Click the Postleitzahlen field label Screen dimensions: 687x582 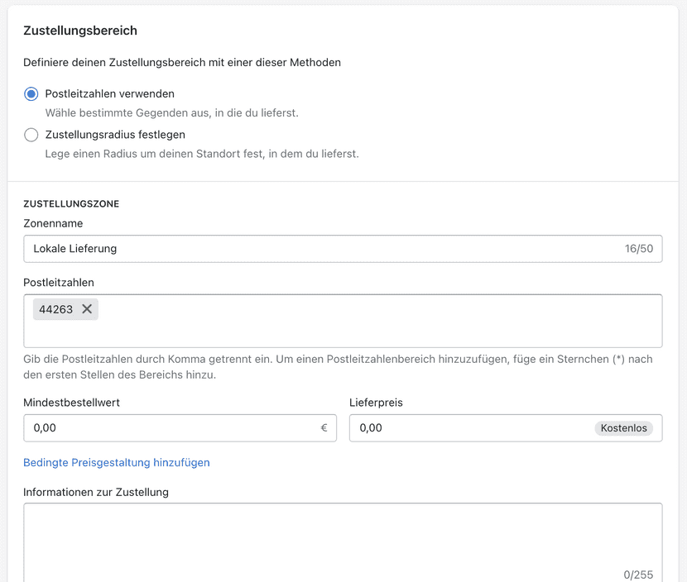59,283
